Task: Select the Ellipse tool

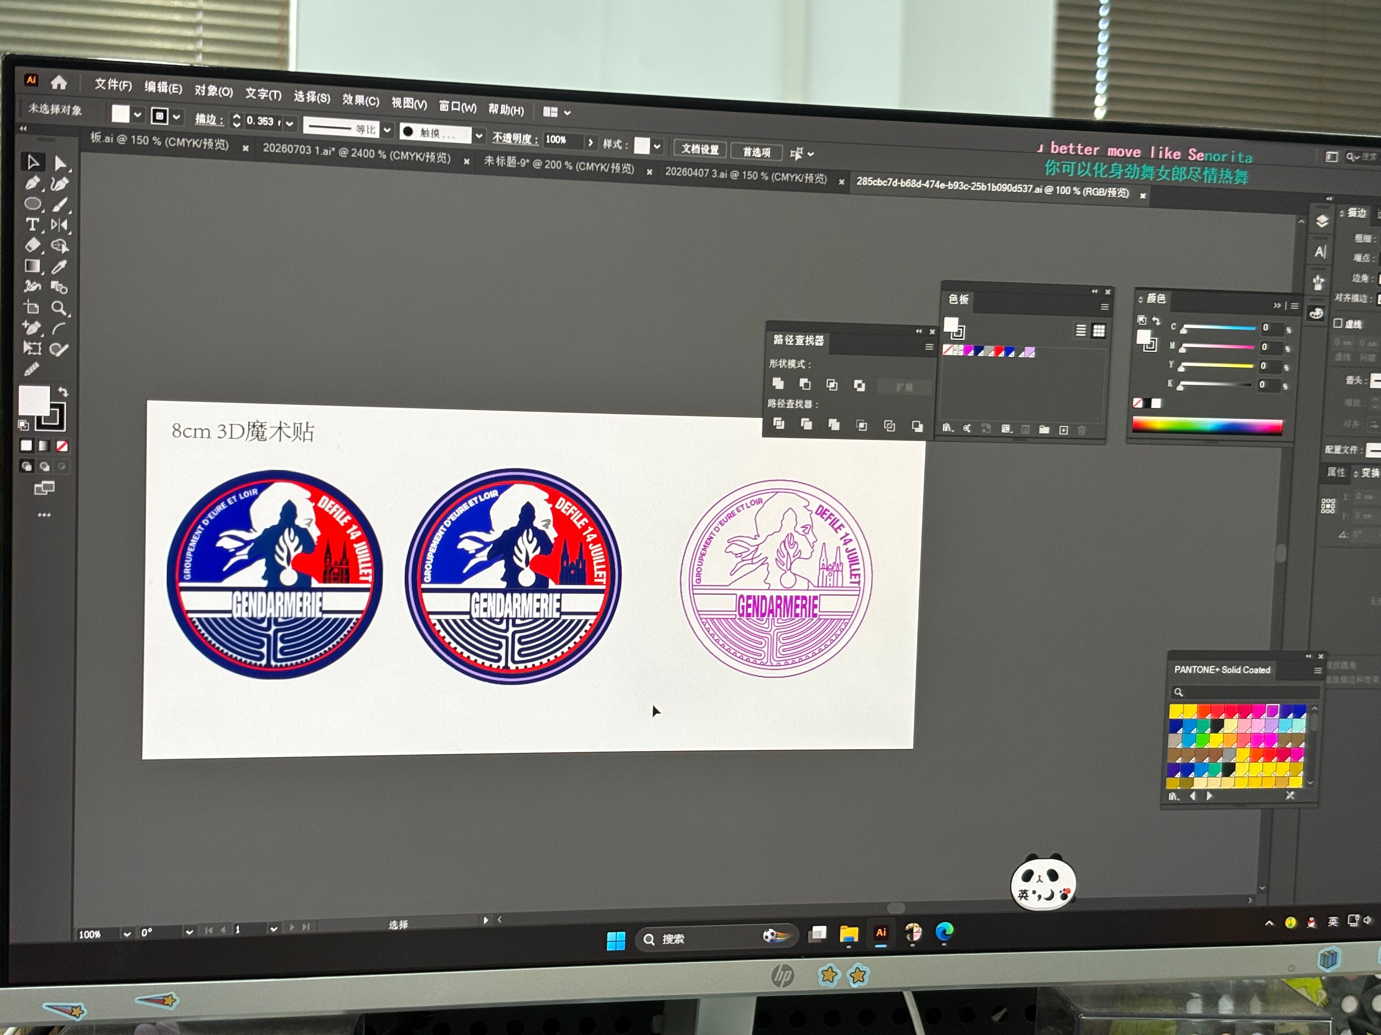Action: 33,203
